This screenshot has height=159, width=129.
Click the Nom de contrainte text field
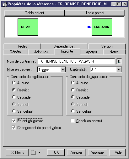pyautogui.click(x=76, y=61)
